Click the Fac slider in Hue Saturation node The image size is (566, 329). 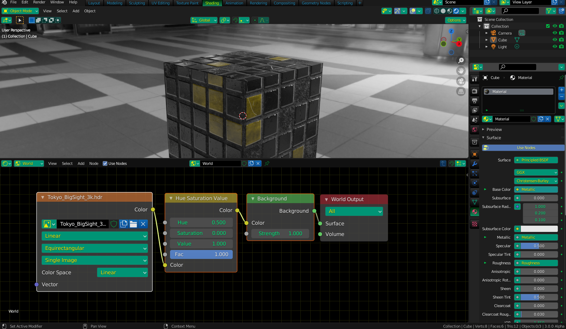tap(201, 254)
